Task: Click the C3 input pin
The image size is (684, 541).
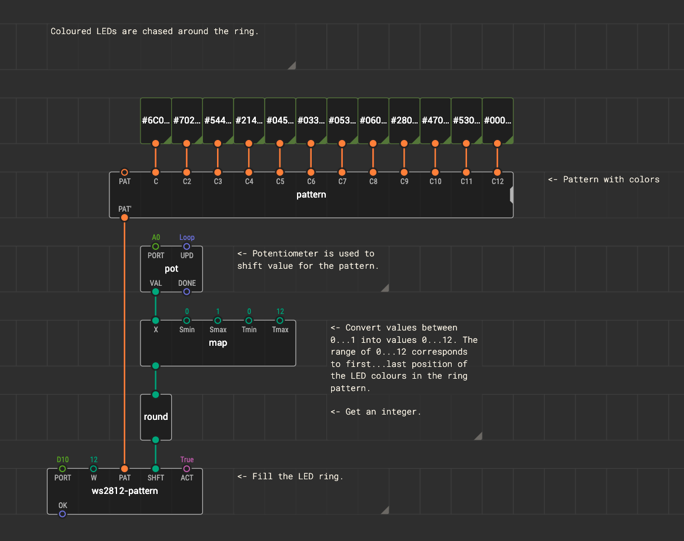Action: click(218, 172)
